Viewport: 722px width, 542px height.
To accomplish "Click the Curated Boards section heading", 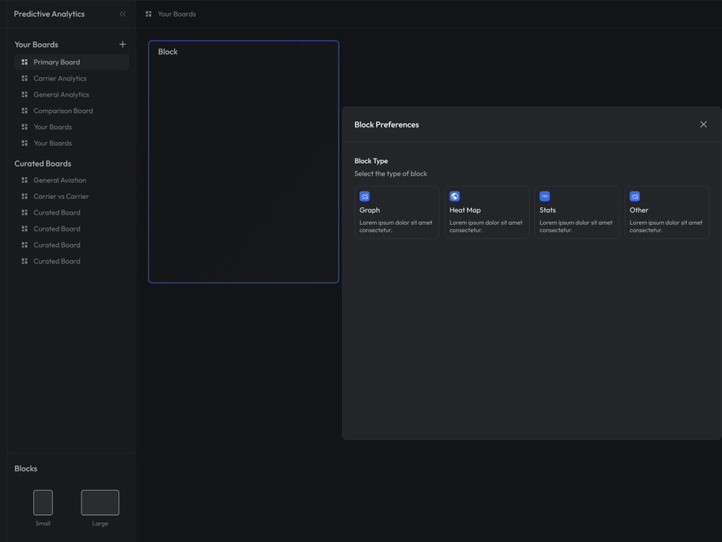I will click(43, 163).
